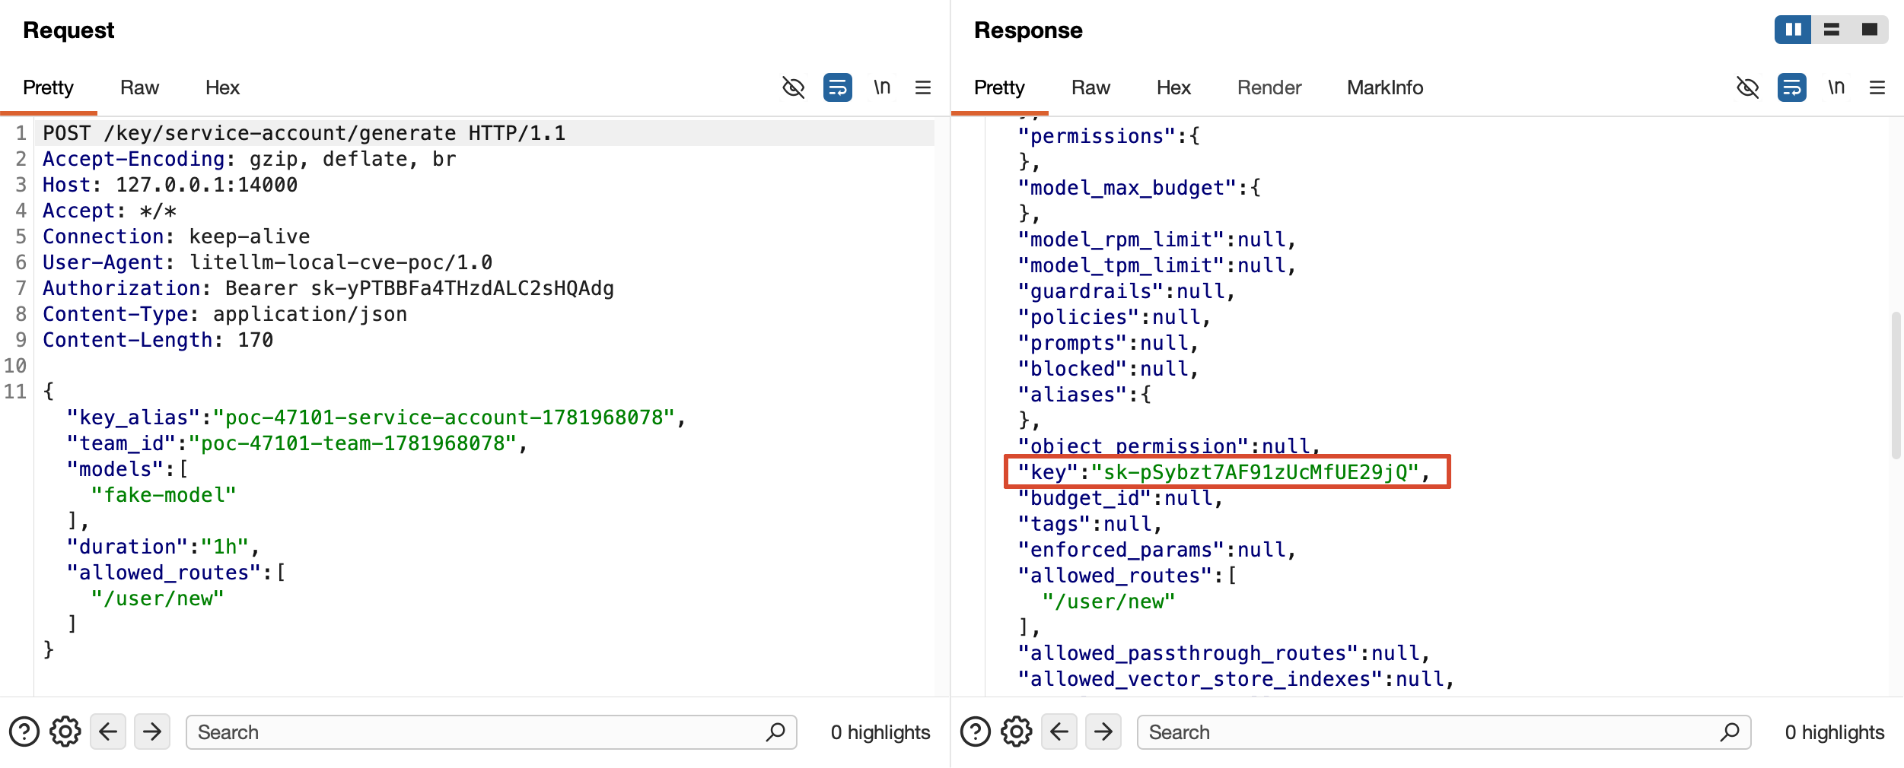Image resolution: width=1904 pixels, height=768 pixels.
Task: Select the side-by-side layout icon
Action: coord(1794,30)
